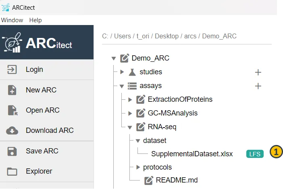
Task: Add a new assay with plus icon
Action: click(x=258, y=86)
